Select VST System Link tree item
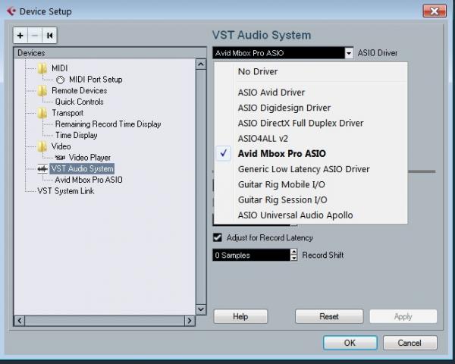The width and height of the screenshot is (455, 364). coord(65,191)
